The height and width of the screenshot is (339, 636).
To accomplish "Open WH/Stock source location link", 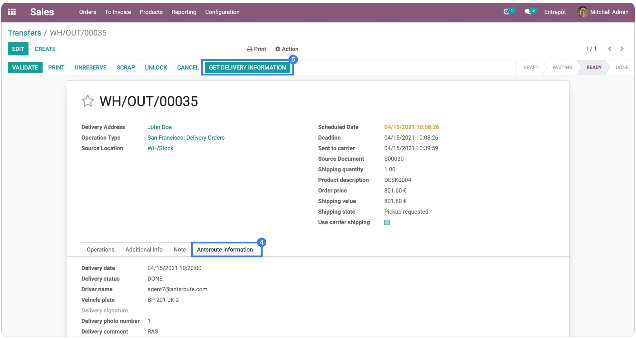I will tap(160, 148).
